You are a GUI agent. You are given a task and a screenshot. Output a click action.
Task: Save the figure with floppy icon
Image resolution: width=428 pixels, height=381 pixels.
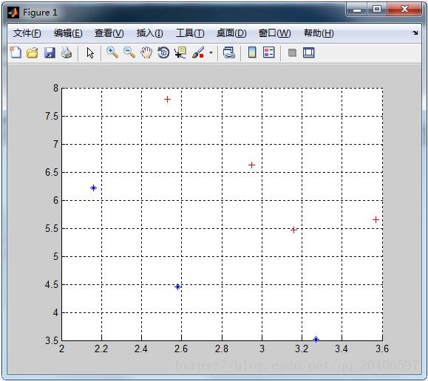point(50,52)
